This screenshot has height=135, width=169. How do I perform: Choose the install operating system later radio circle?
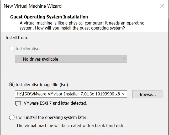[x=12, y=117]
